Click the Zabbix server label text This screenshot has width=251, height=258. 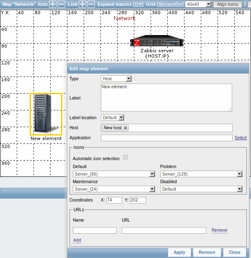(x=157, y=51)
